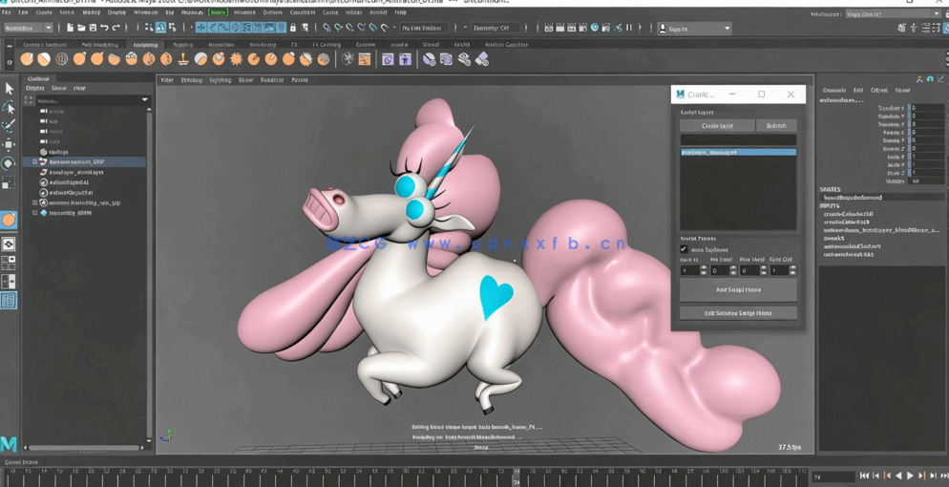Click the Add Sculpt Frame button
Image resolution: width=949 pixels, height=487 pixels.
click(737, 289)
